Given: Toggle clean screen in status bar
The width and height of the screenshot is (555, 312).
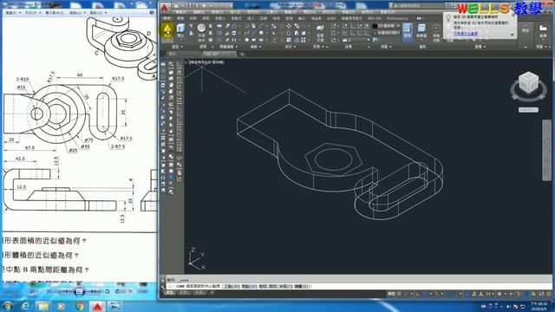Looking at the screenshot, I should click(542, 294).
